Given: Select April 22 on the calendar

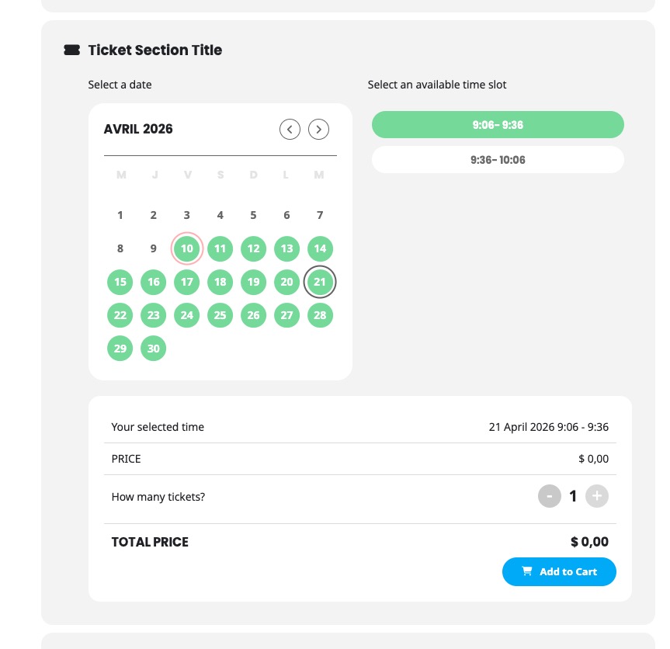Looking at the screenshot, I should click(x=120, y=315).
